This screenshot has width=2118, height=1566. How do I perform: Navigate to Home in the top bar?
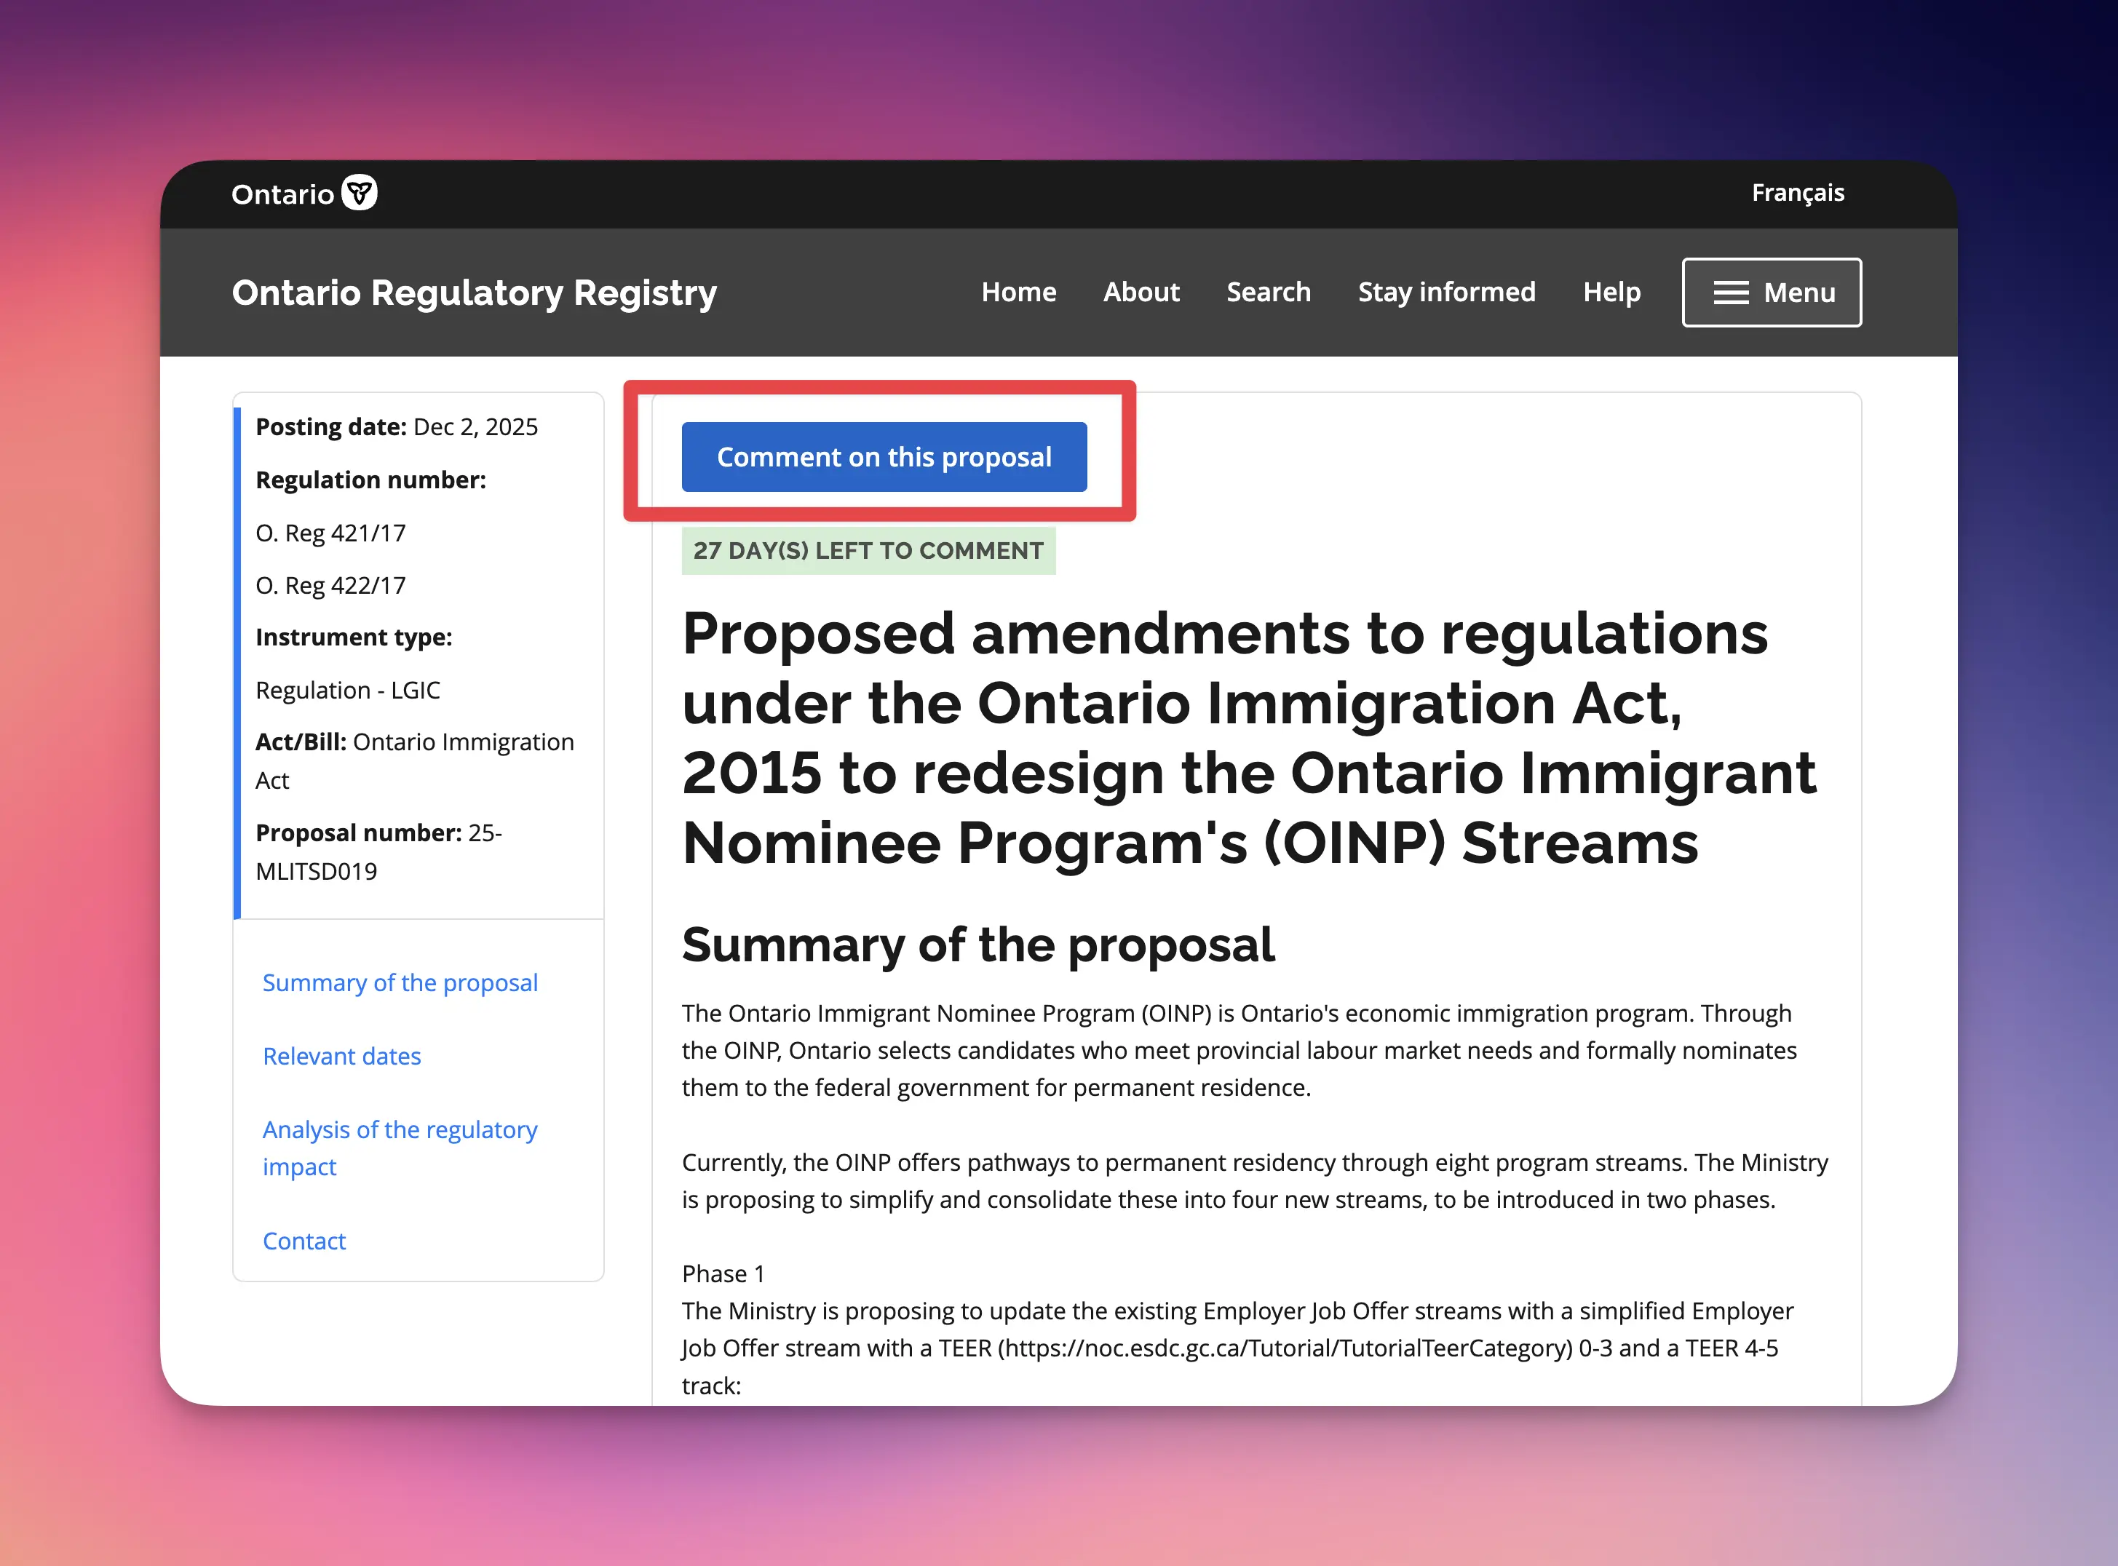(x=1018, y=292)
